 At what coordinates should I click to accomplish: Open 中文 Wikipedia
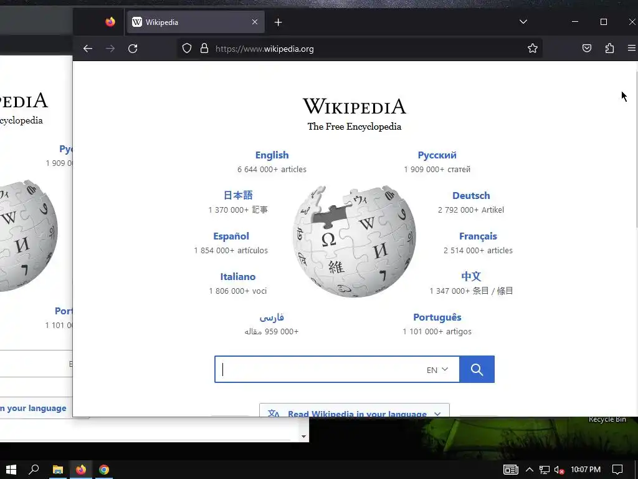tap(471, 276)
